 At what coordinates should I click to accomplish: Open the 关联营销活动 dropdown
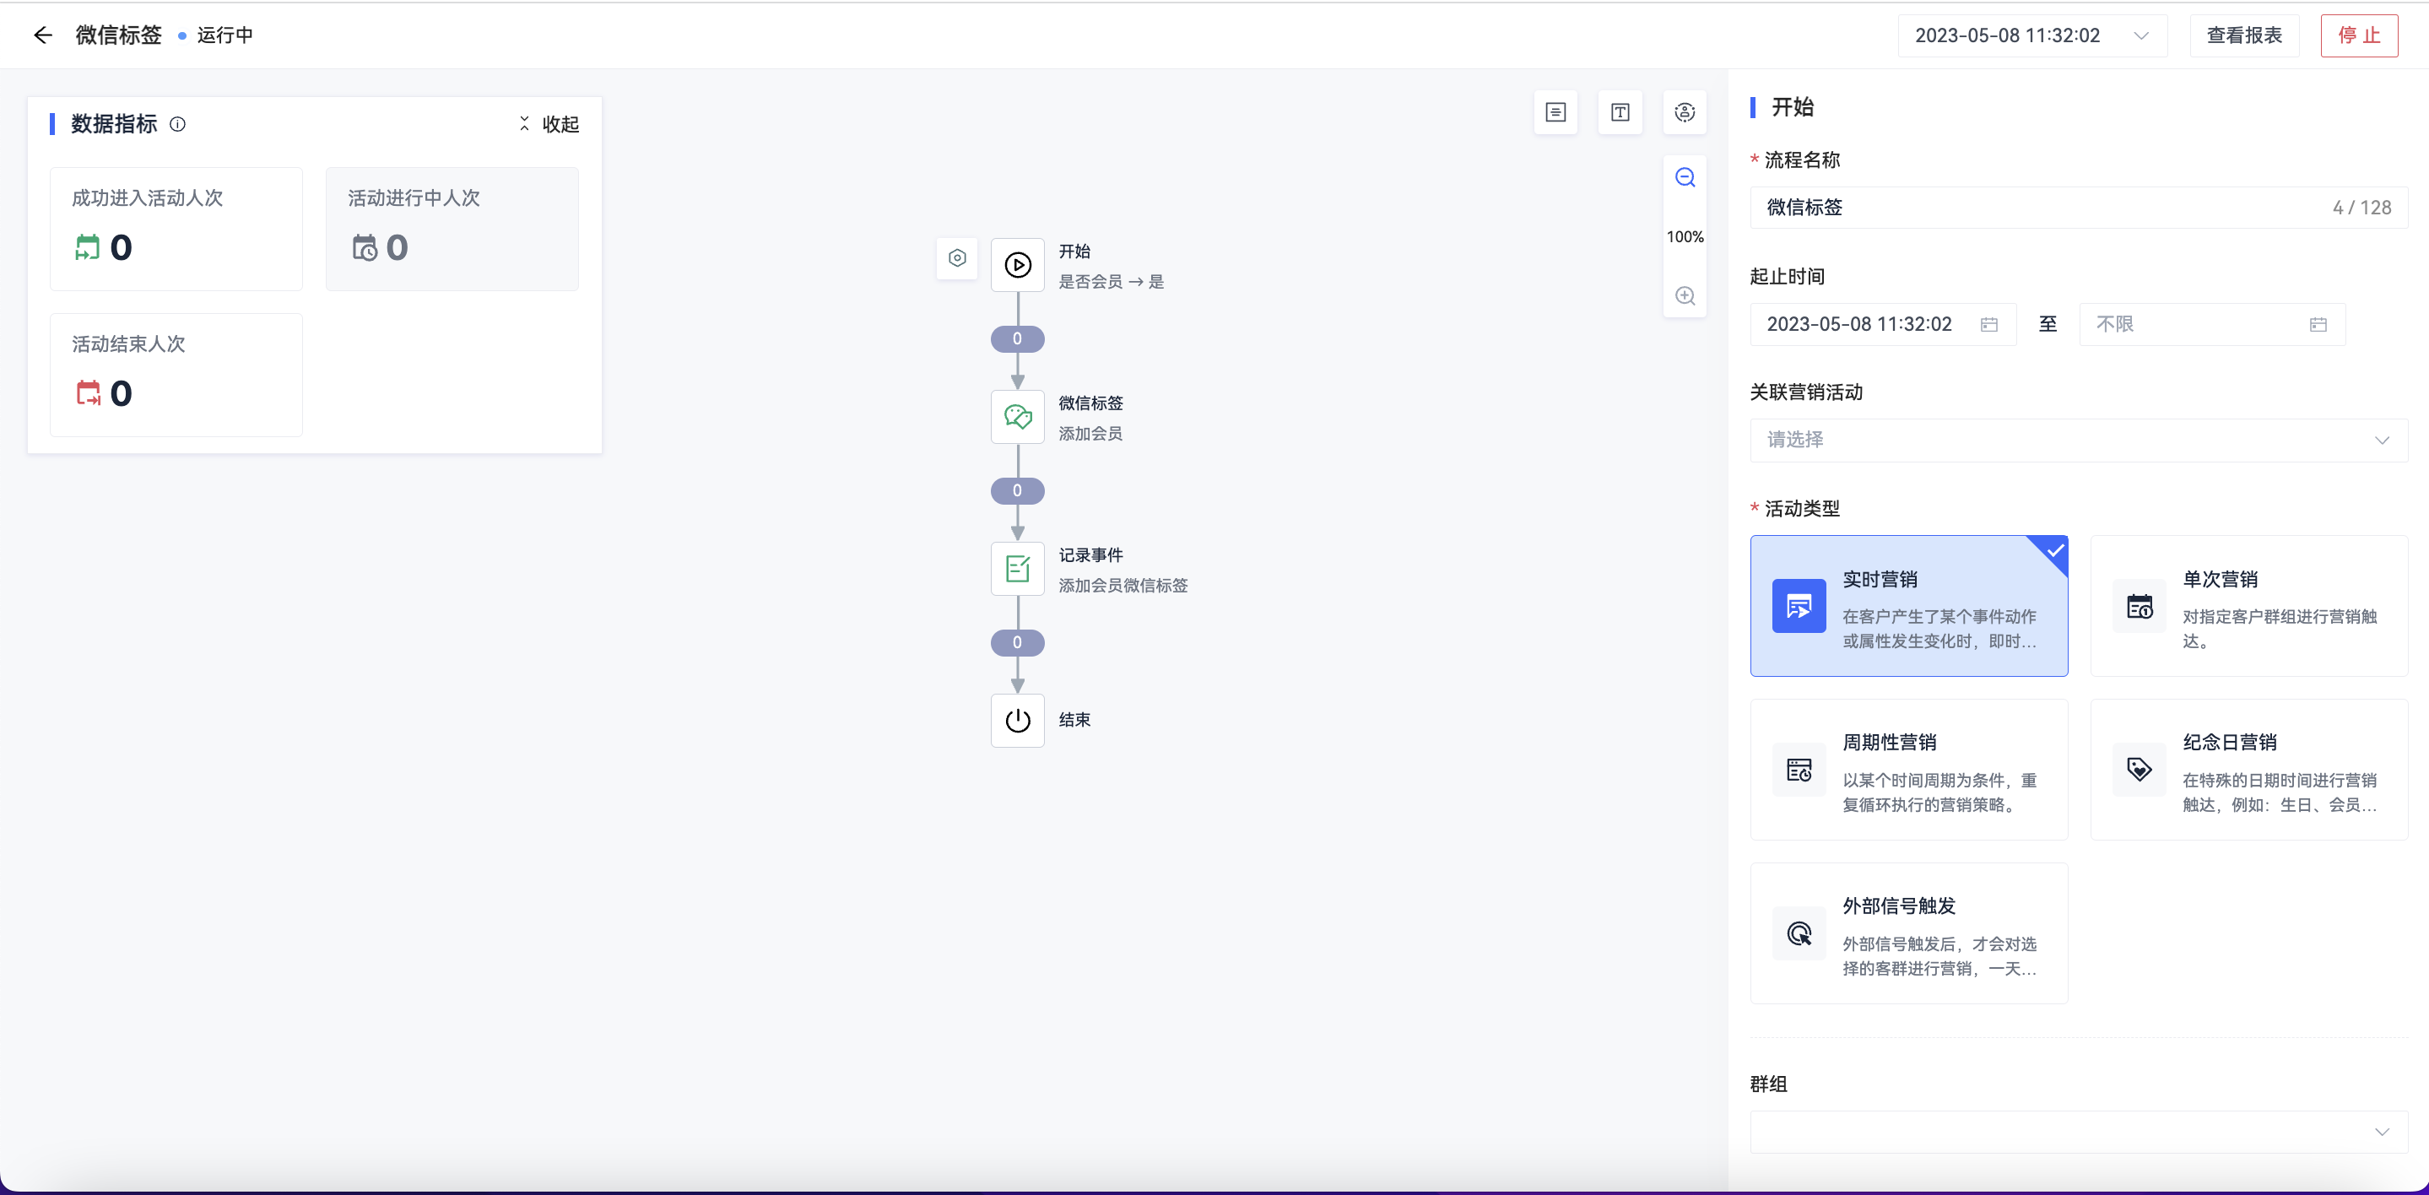click(2078, 441)
